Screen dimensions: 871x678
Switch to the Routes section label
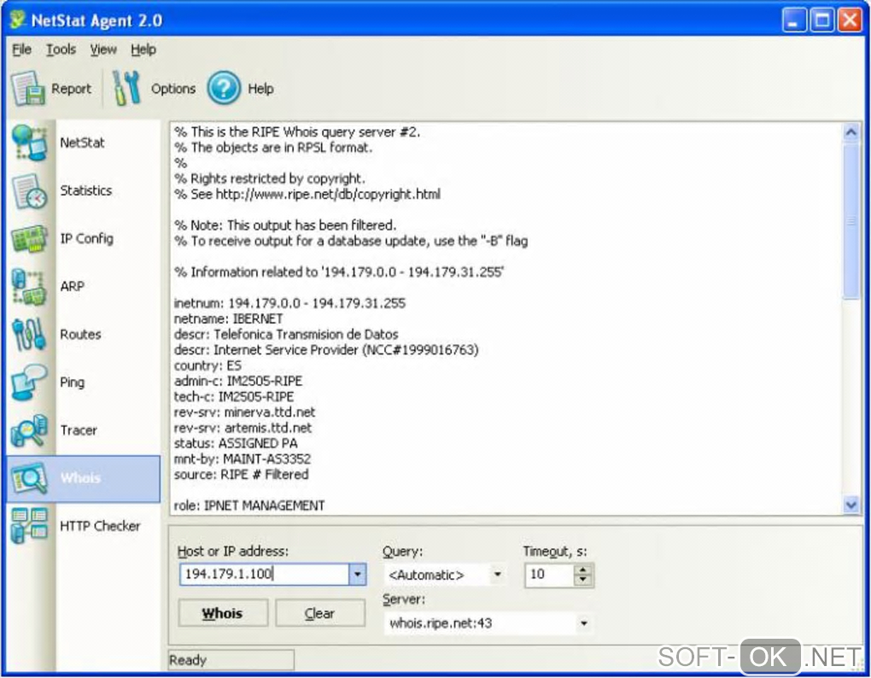[x=80, y=334]
